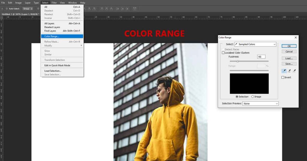Screen dimensions: 307x161
Task: Click the Fuzziness value input field
Action: [261, 57]
